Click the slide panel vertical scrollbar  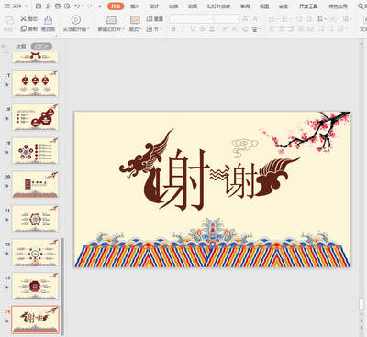tap(62, 287)
